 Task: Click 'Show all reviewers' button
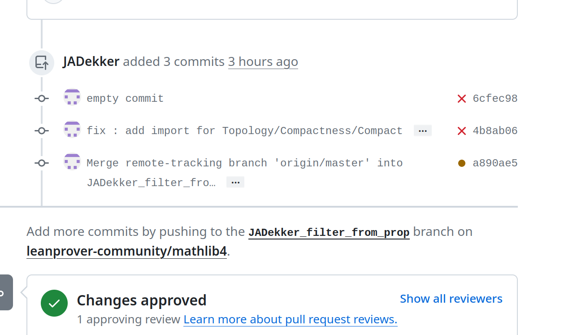pos(451,299)
